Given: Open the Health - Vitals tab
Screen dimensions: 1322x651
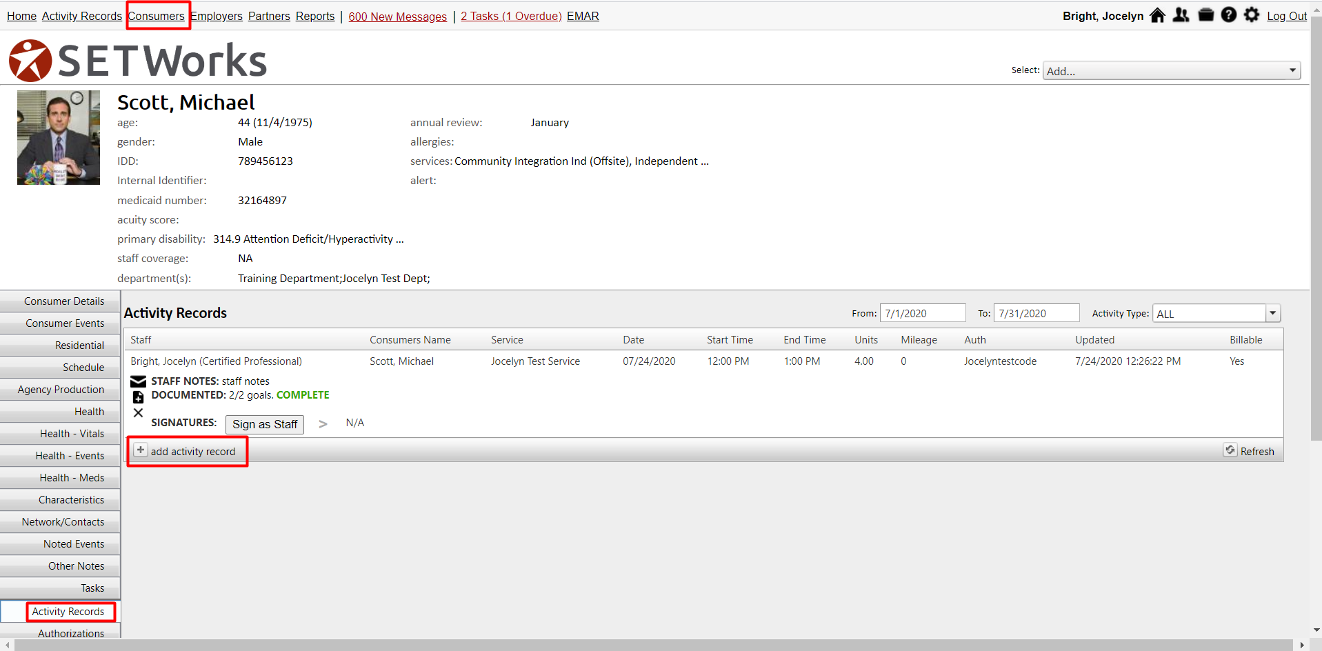Looking at the screenshot, I should (x=60, y=434).
